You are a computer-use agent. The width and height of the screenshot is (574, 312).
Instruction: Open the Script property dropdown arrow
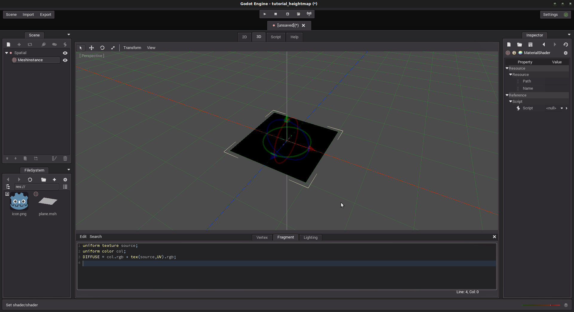pos(562,108)
